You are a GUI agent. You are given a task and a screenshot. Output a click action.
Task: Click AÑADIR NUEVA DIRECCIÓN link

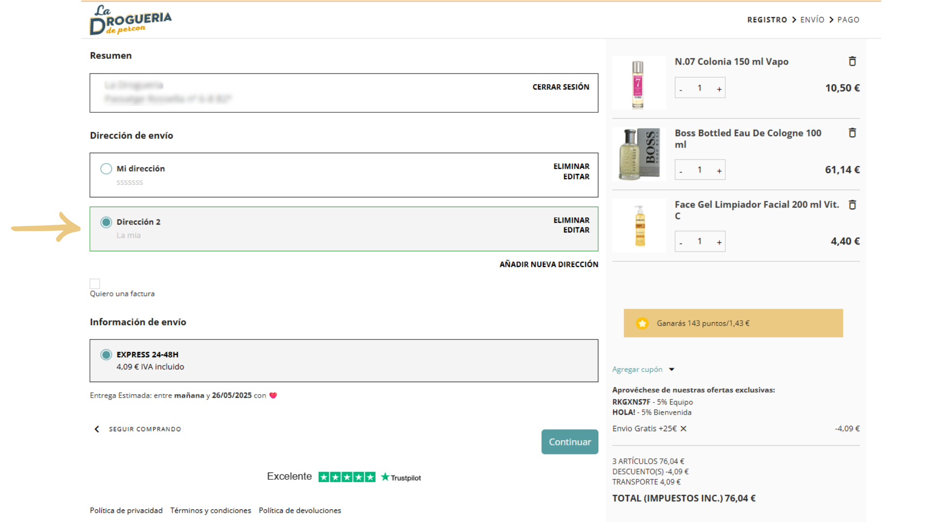[x=548, y=264]
